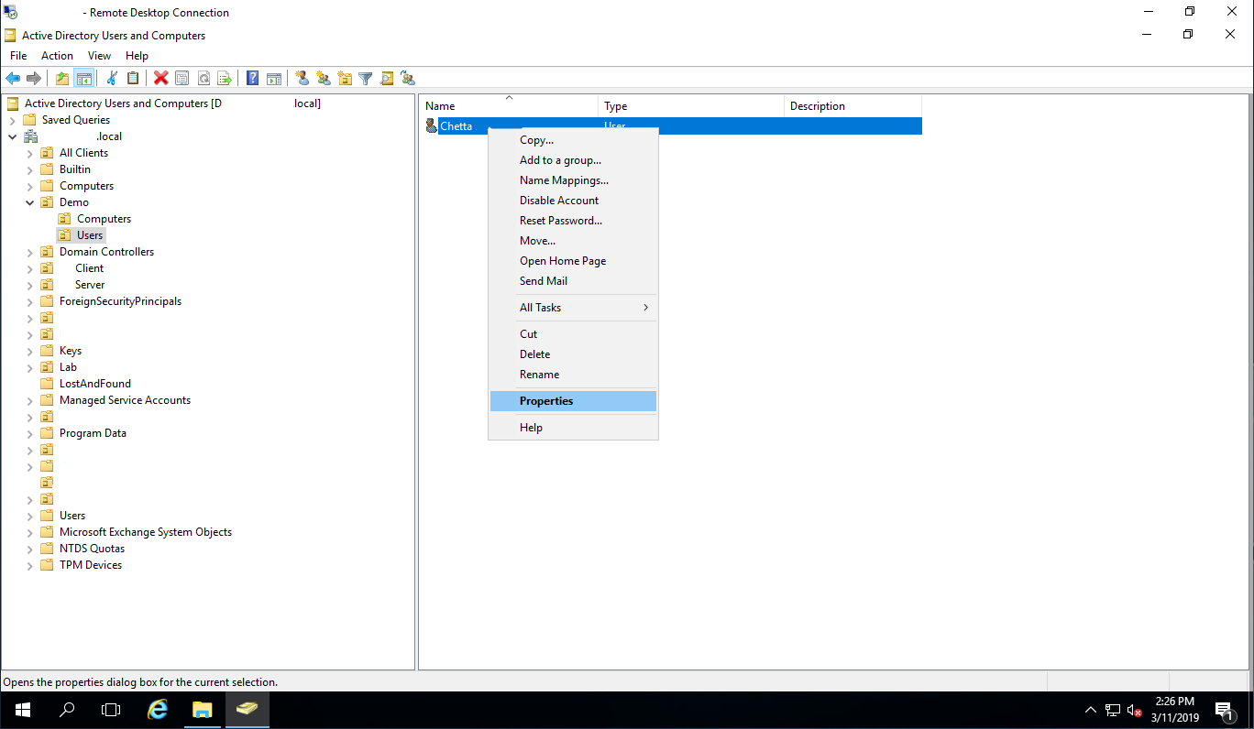1254x729 pixels.
Task: Choose Copy... from the context menu
Action: click(573, 140)
